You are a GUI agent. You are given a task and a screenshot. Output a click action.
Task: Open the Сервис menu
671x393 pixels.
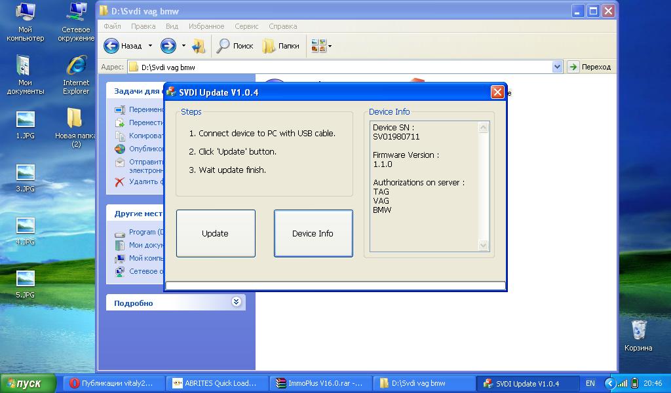point(246,26)
